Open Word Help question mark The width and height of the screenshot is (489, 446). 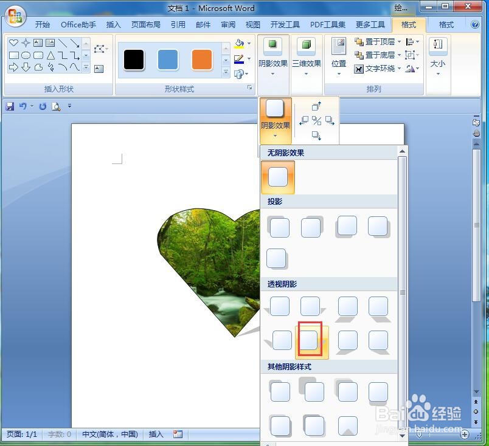[x=474, y=25]
